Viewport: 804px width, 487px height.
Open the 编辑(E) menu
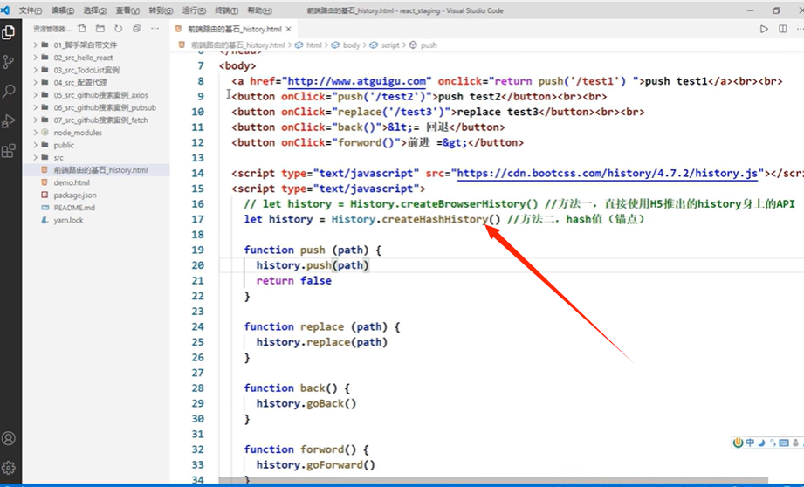(x=63, y=10)
